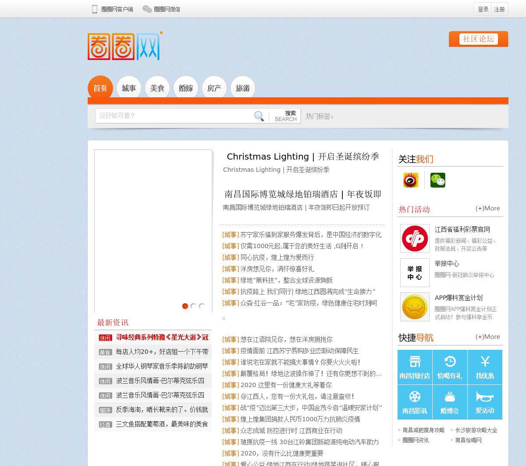Viewport: 526px width, 466px height.
Task: Switch to the second carousel slide dot
Action: 193,306
